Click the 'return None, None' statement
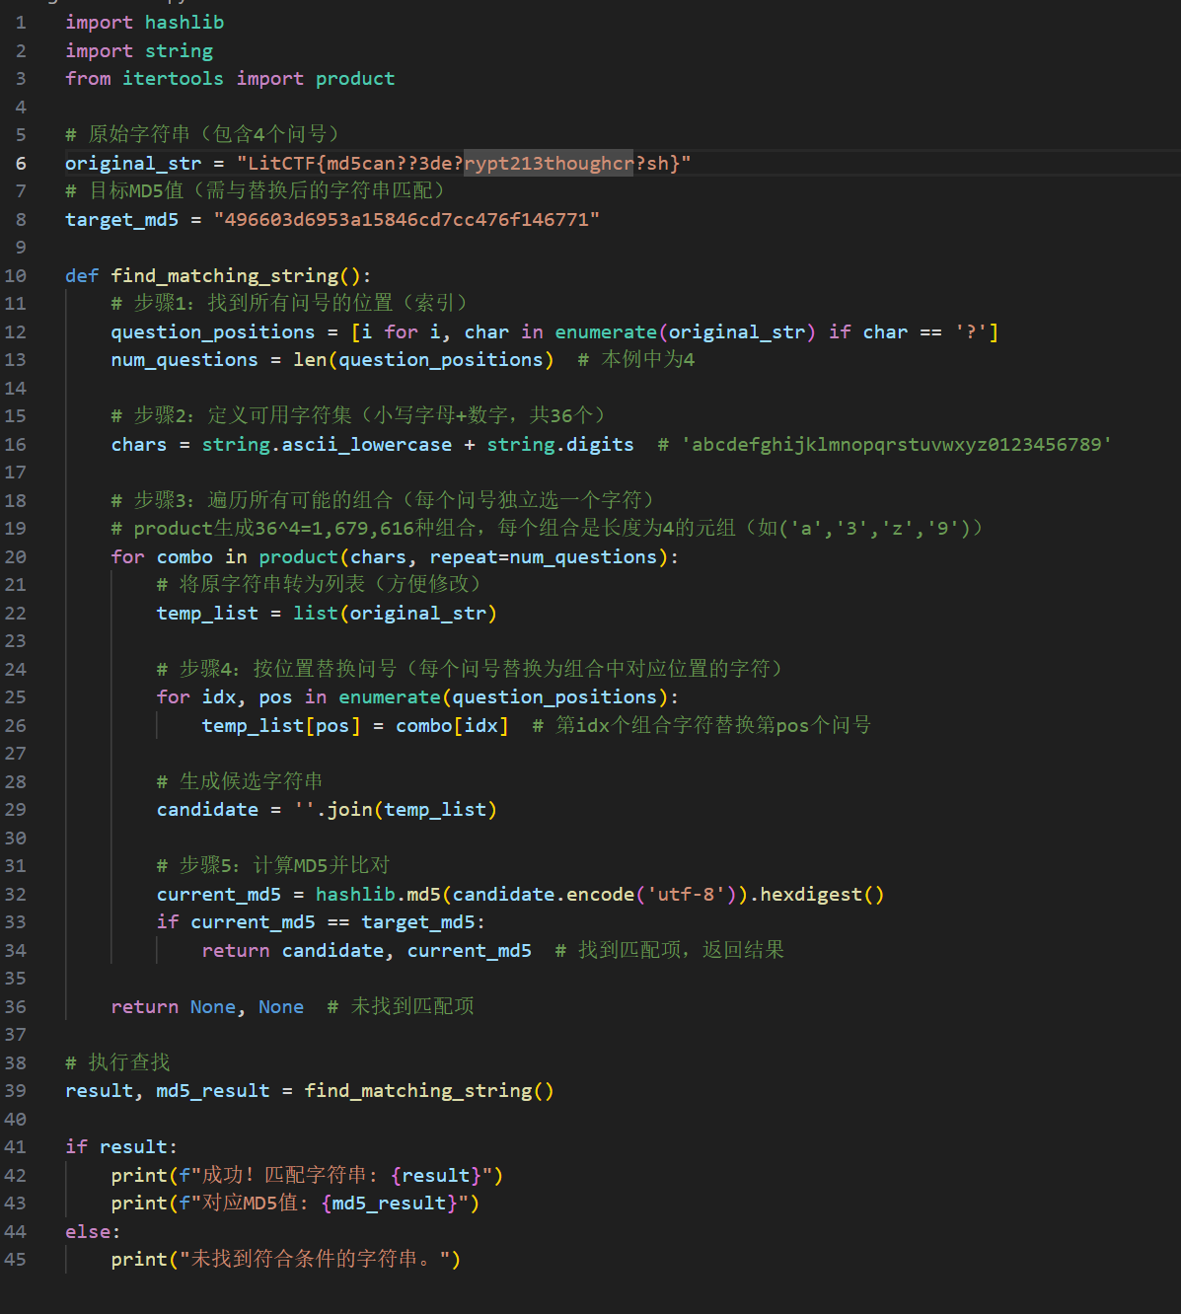 pyautogui.click(x=207, y=1007)
